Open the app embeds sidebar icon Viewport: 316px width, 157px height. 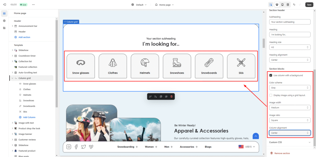4,28
